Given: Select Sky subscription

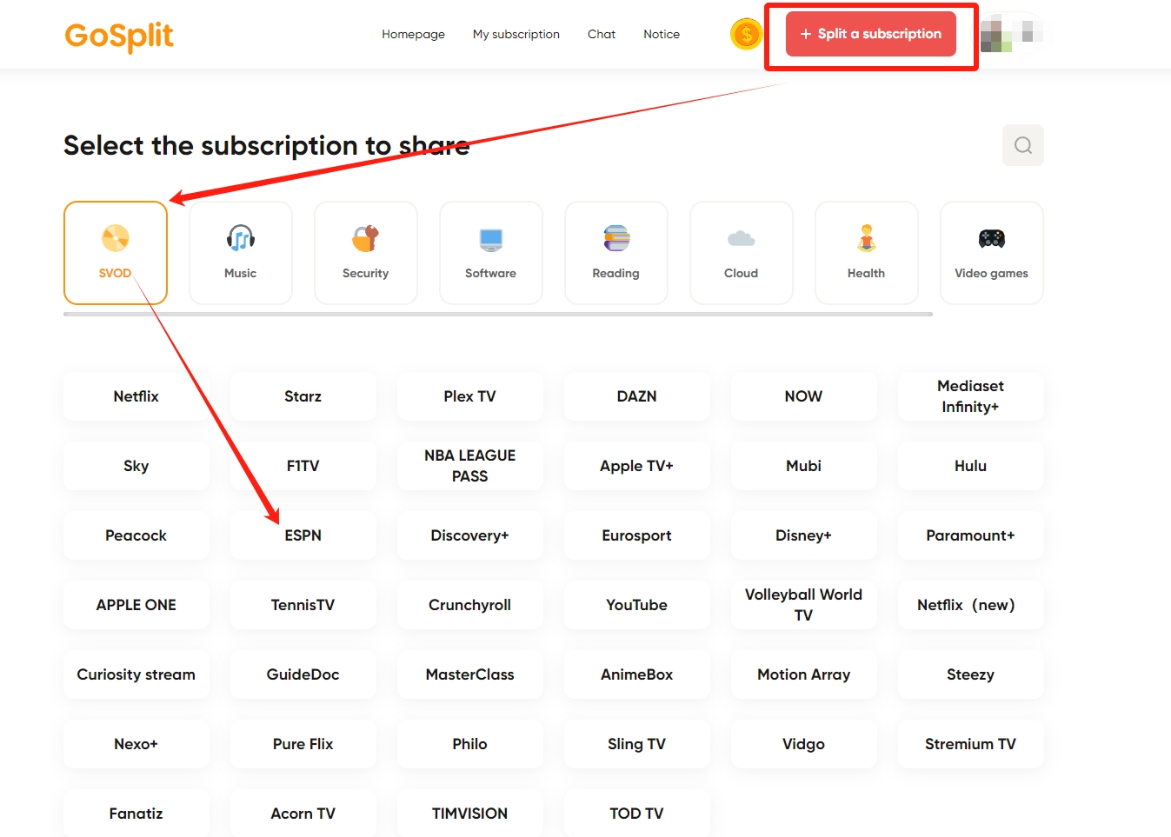Looking at the screenshot, I should [x=136, y=466].
